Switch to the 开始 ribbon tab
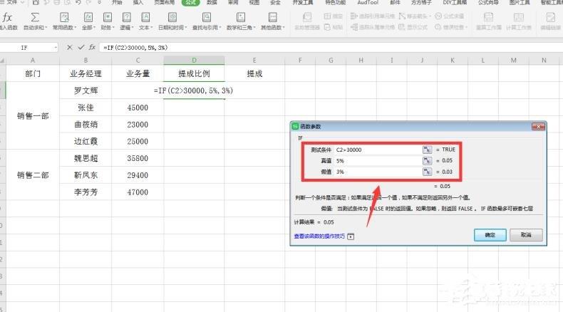Screen dimensions: 563x312 [117, 3]
